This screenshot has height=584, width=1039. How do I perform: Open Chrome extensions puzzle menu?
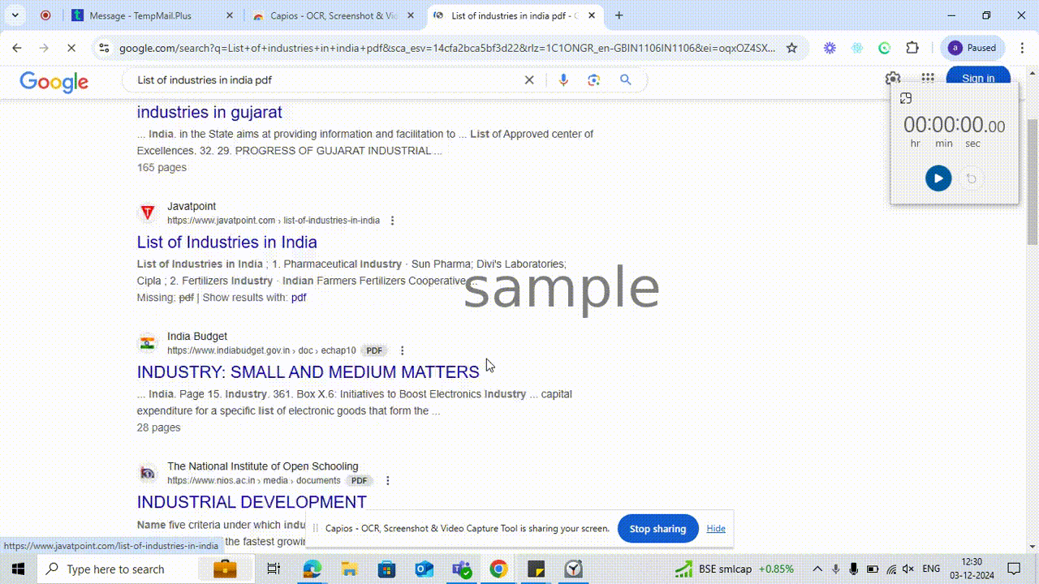coord(912,48)
